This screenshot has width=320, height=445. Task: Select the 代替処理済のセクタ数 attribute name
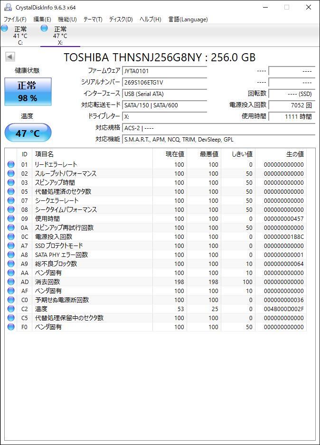(x=63, y=191)
